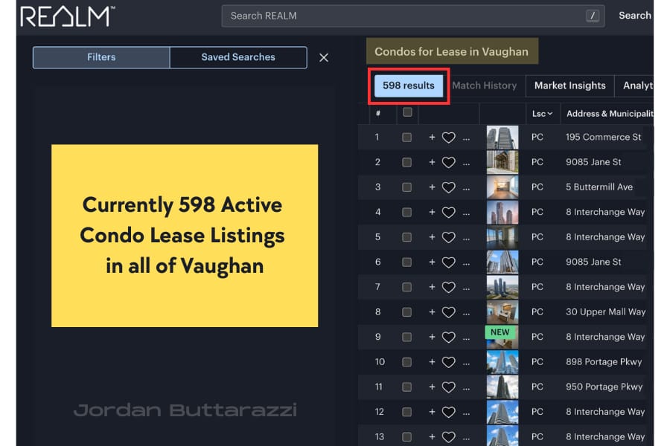Add listing 3 at 5 Buttermill Ave
The image size is (670, 446).
click(432, 187)
